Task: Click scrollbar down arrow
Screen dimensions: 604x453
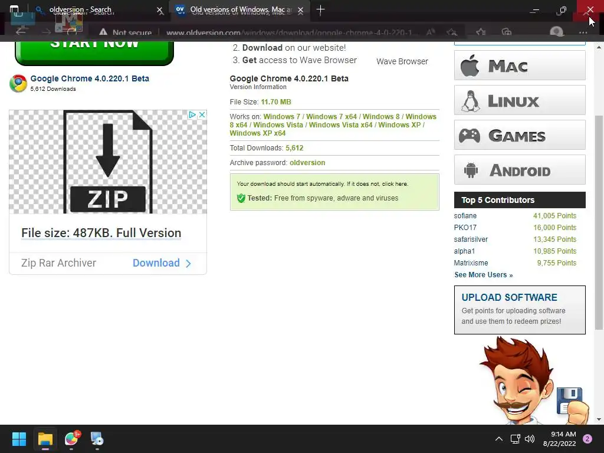Action: tap(599, 419)
